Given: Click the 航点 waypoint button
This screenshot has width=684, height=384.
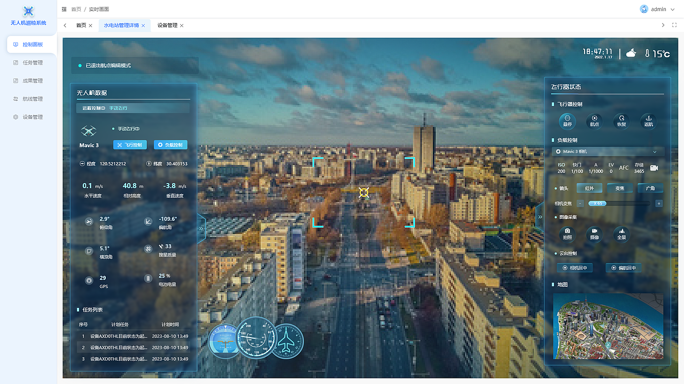Looking at the screenshot, I should [x=594, y=121].
